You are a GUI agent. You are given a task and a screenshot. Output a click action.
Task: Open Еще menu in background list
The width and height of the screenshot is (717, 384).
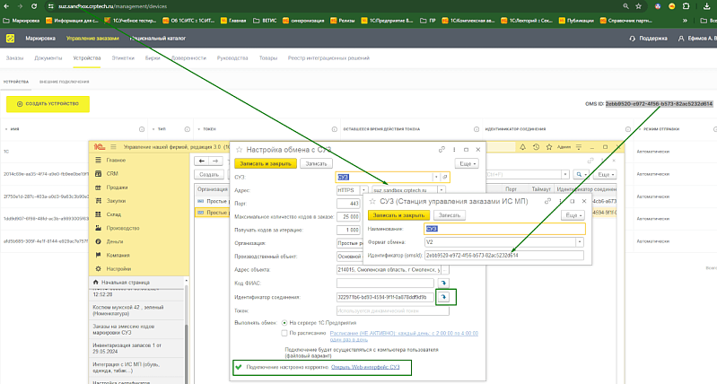[605, 175]
